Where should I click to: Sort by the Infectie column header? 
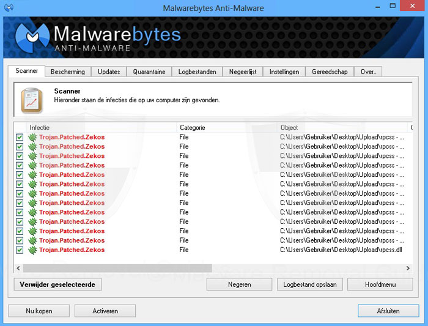[101, 127]
